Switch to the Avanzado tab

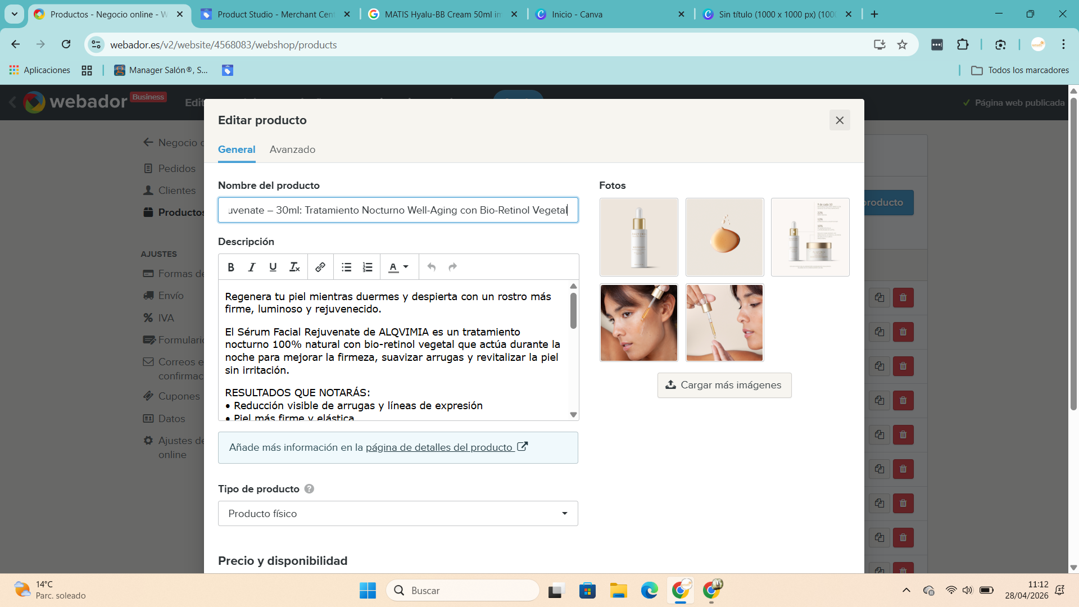click(x=292, y=150)
